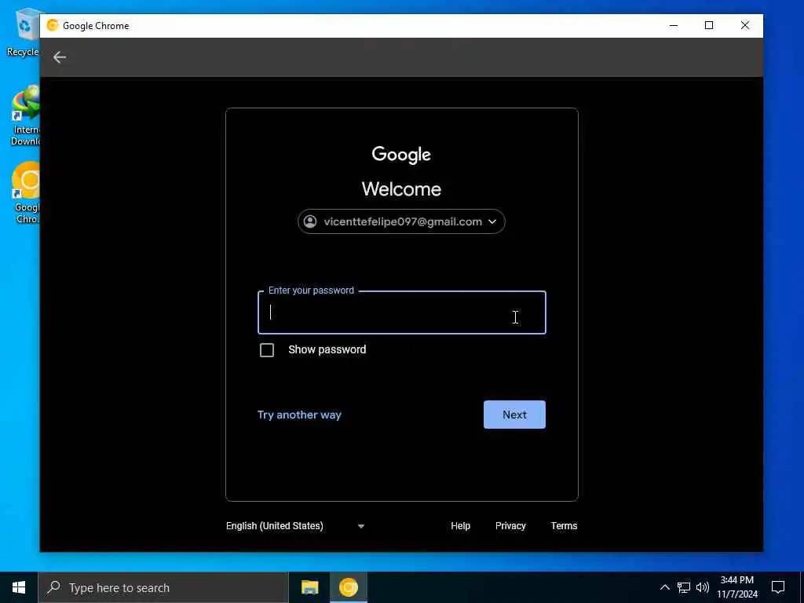Screen dimensions: 804x603
Task: Open the network status tray icon
Action: tap(684, 587)
